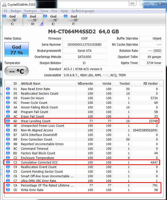The height and width of the screenshot is (200, 167).
Task: Click the CrystalDiskInfo title bar app icon
Action: click(x=4, y=5)
